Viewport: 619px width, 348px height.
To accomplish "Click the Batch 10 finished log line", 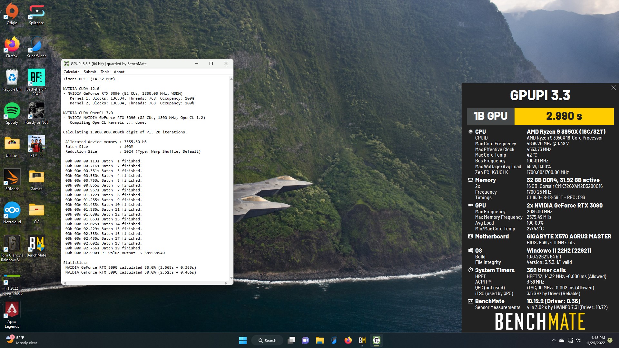I will (x=103, y=205).
